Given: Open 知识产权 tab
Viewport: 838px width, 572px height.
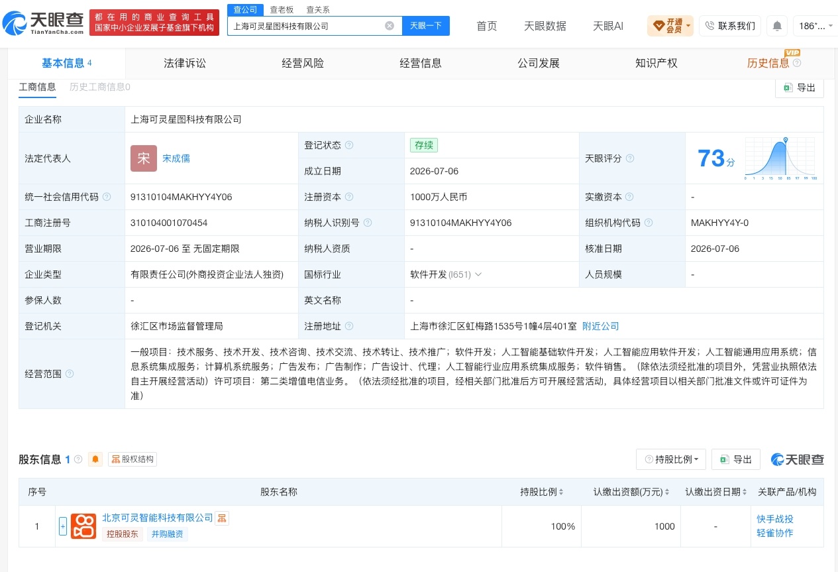Looking at the screenshot, I should [x=656, y=63].
